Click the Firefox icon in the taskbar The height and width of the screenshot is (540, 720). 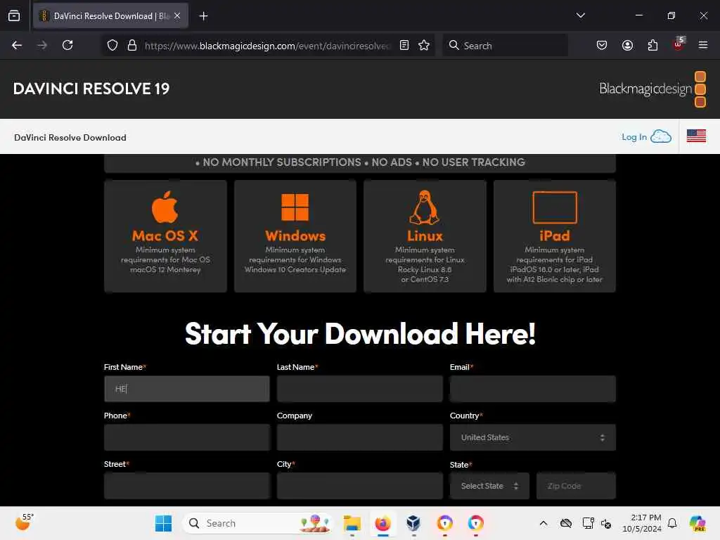[383, 523]
